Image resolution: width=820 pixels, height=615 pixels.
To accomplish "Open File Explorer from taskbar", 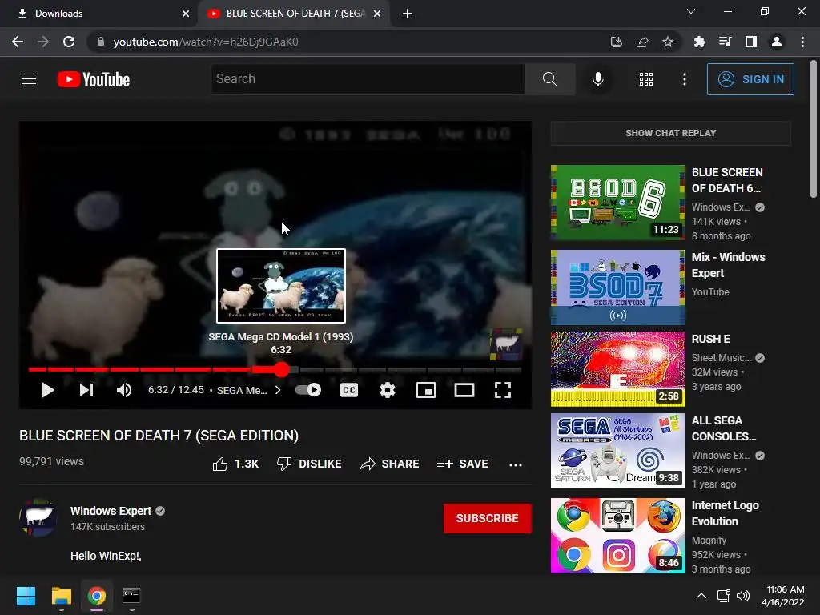I will pyautogui.click(x=61, y=596).
